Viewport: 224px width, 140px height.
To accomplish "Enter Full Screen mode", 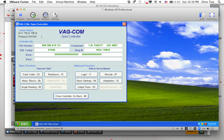I will click(212, 16).
